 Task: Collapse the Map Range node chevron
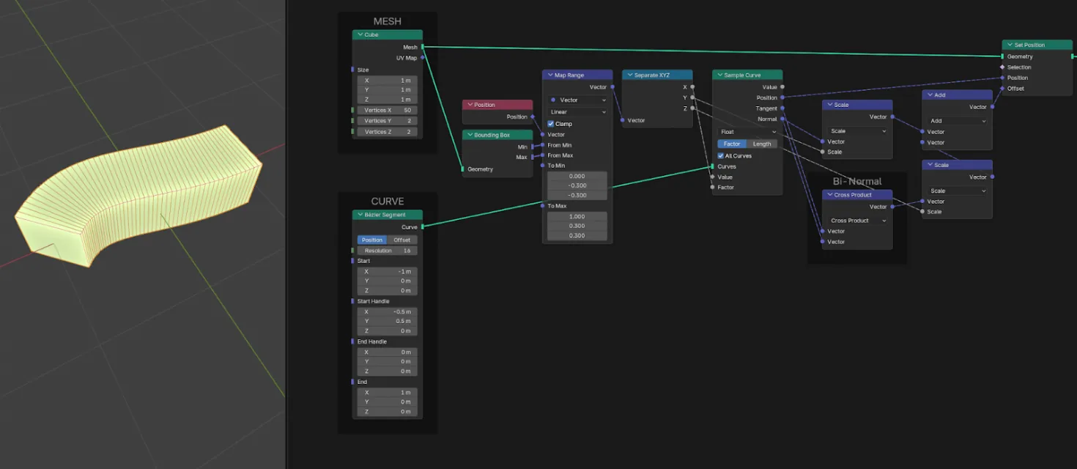click(549, 75)
